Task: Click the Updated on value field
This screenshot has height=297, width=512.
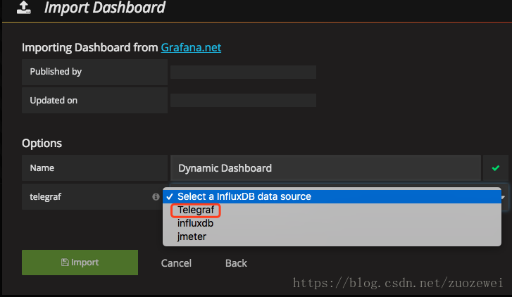Action: pyautogui.click(x=243, y=101)
